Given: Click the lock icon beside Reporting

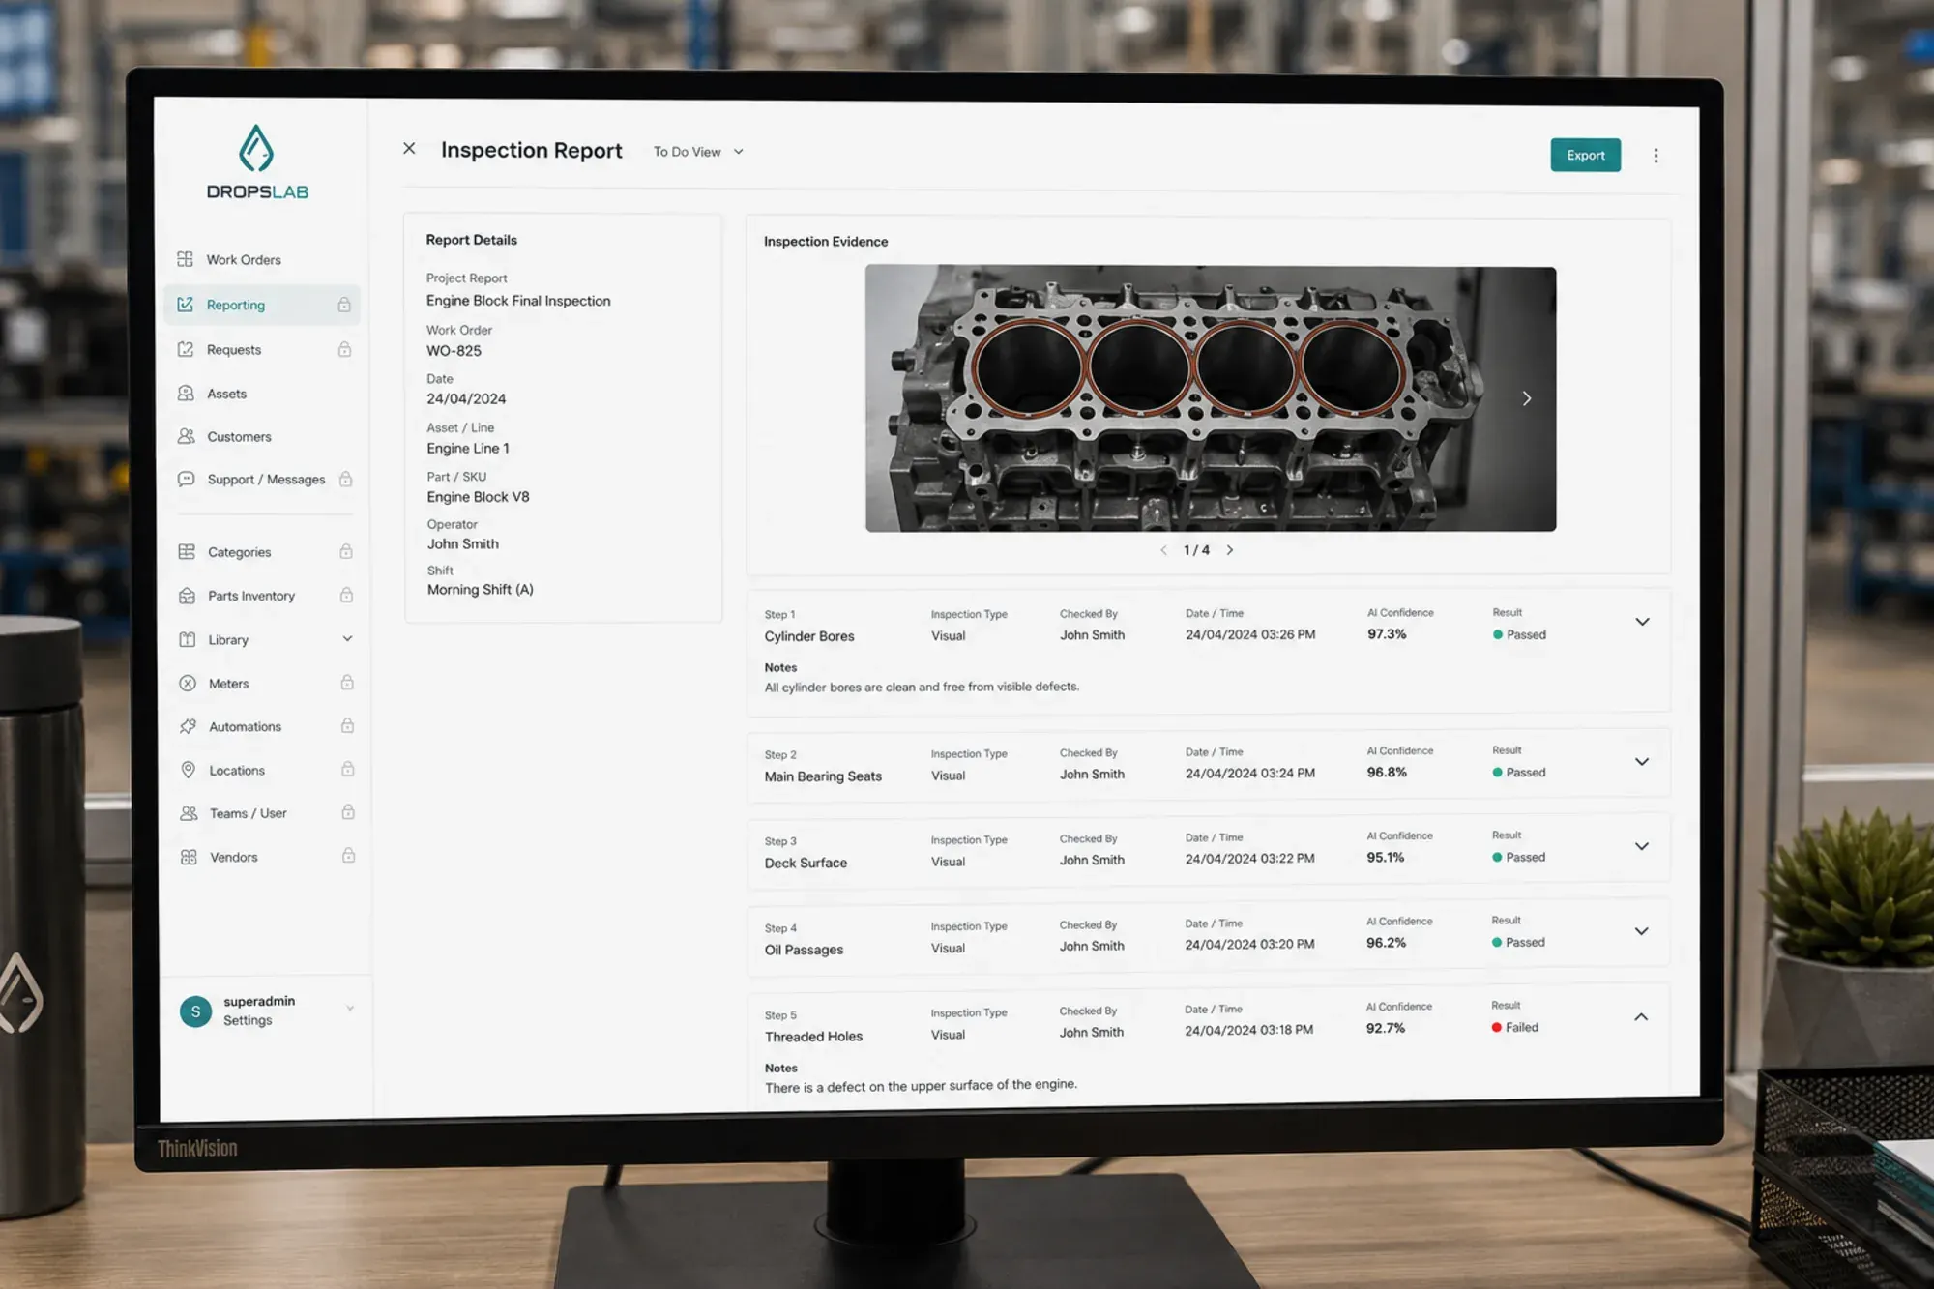Looking at the screenshot, I should pyautogui.click(x=344, y=305).
